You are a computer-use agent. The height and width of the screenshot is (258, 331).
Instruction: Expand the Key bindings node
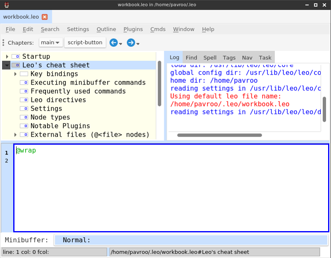(x=15, y=74)
